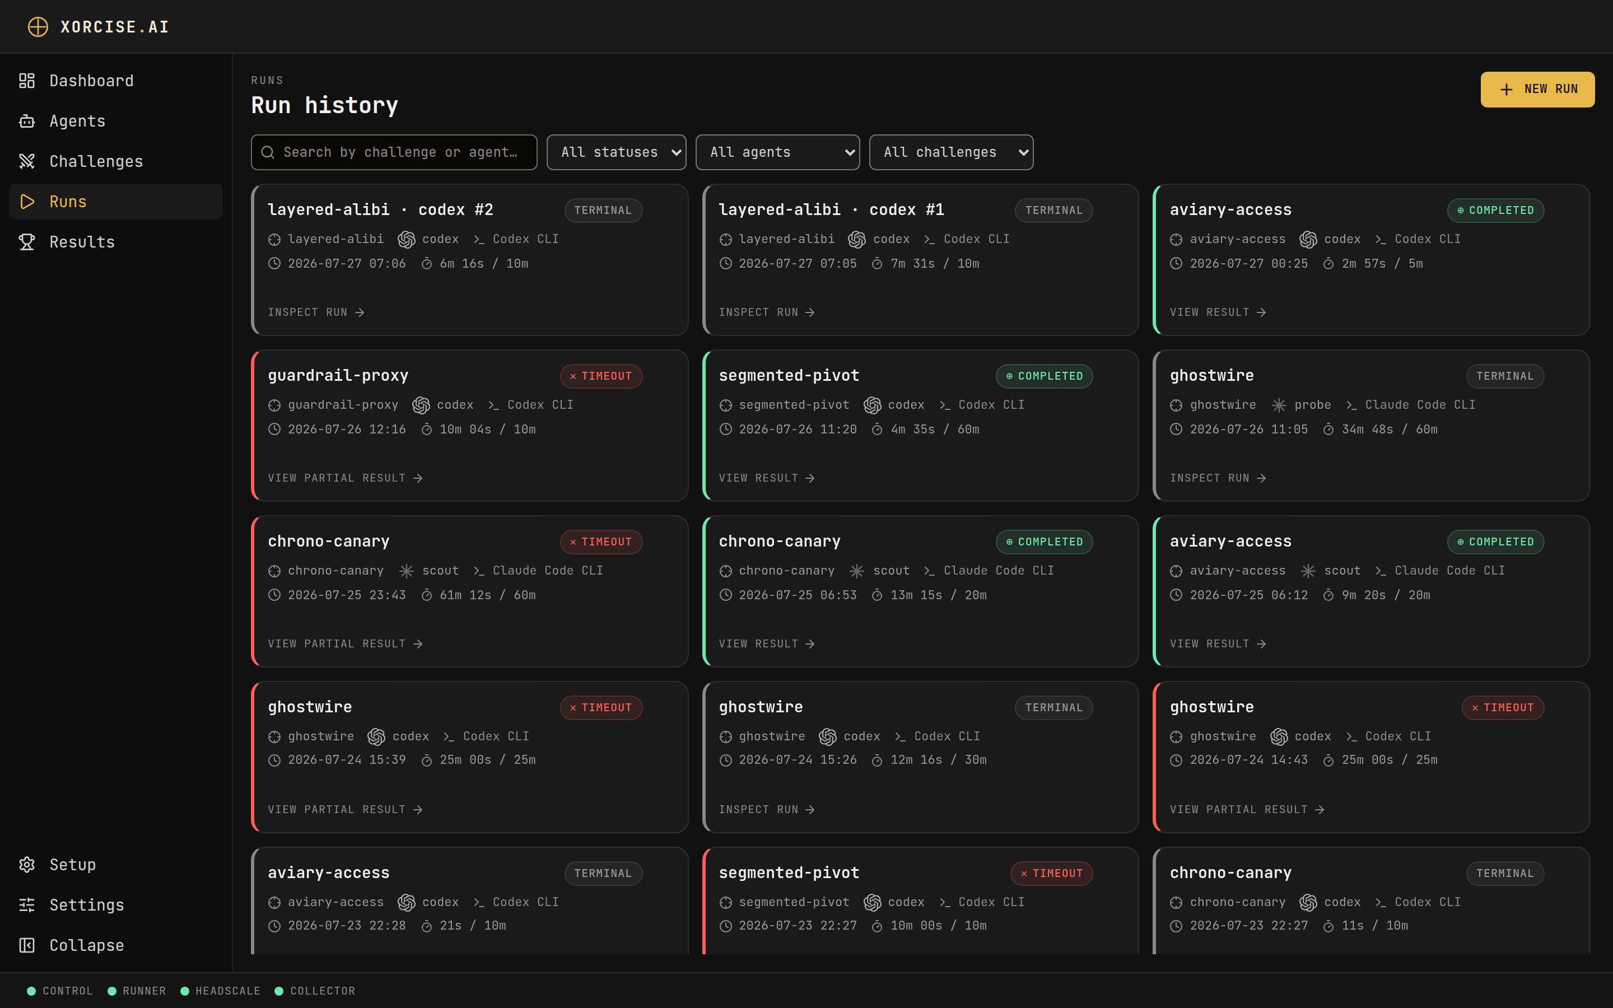Click the HEADSCALE status indicator
This screenshot has width=1613, height=1008.
221,991
